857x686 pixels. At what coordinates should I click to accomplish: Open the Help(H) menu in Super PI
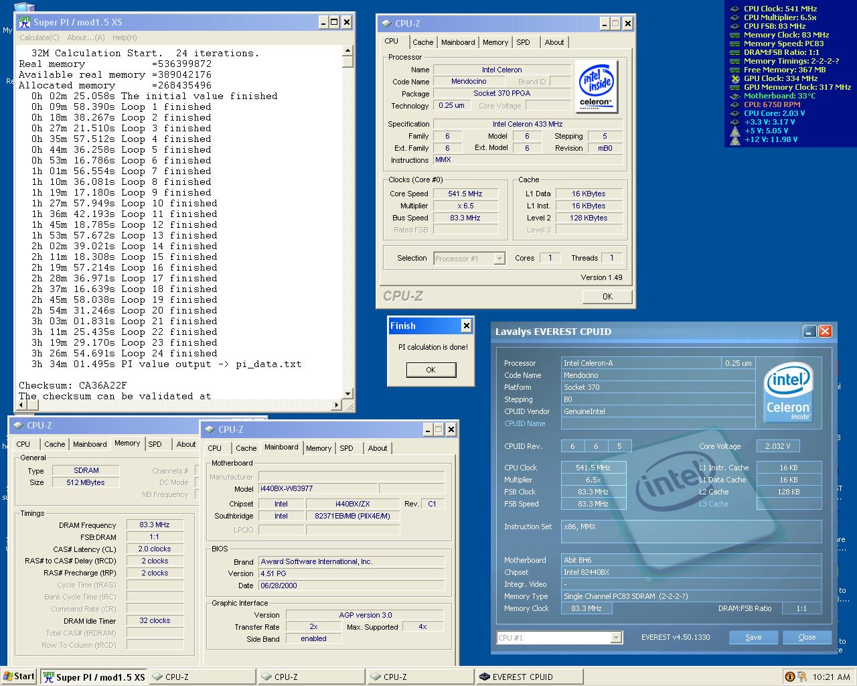[x=125, y=38]
